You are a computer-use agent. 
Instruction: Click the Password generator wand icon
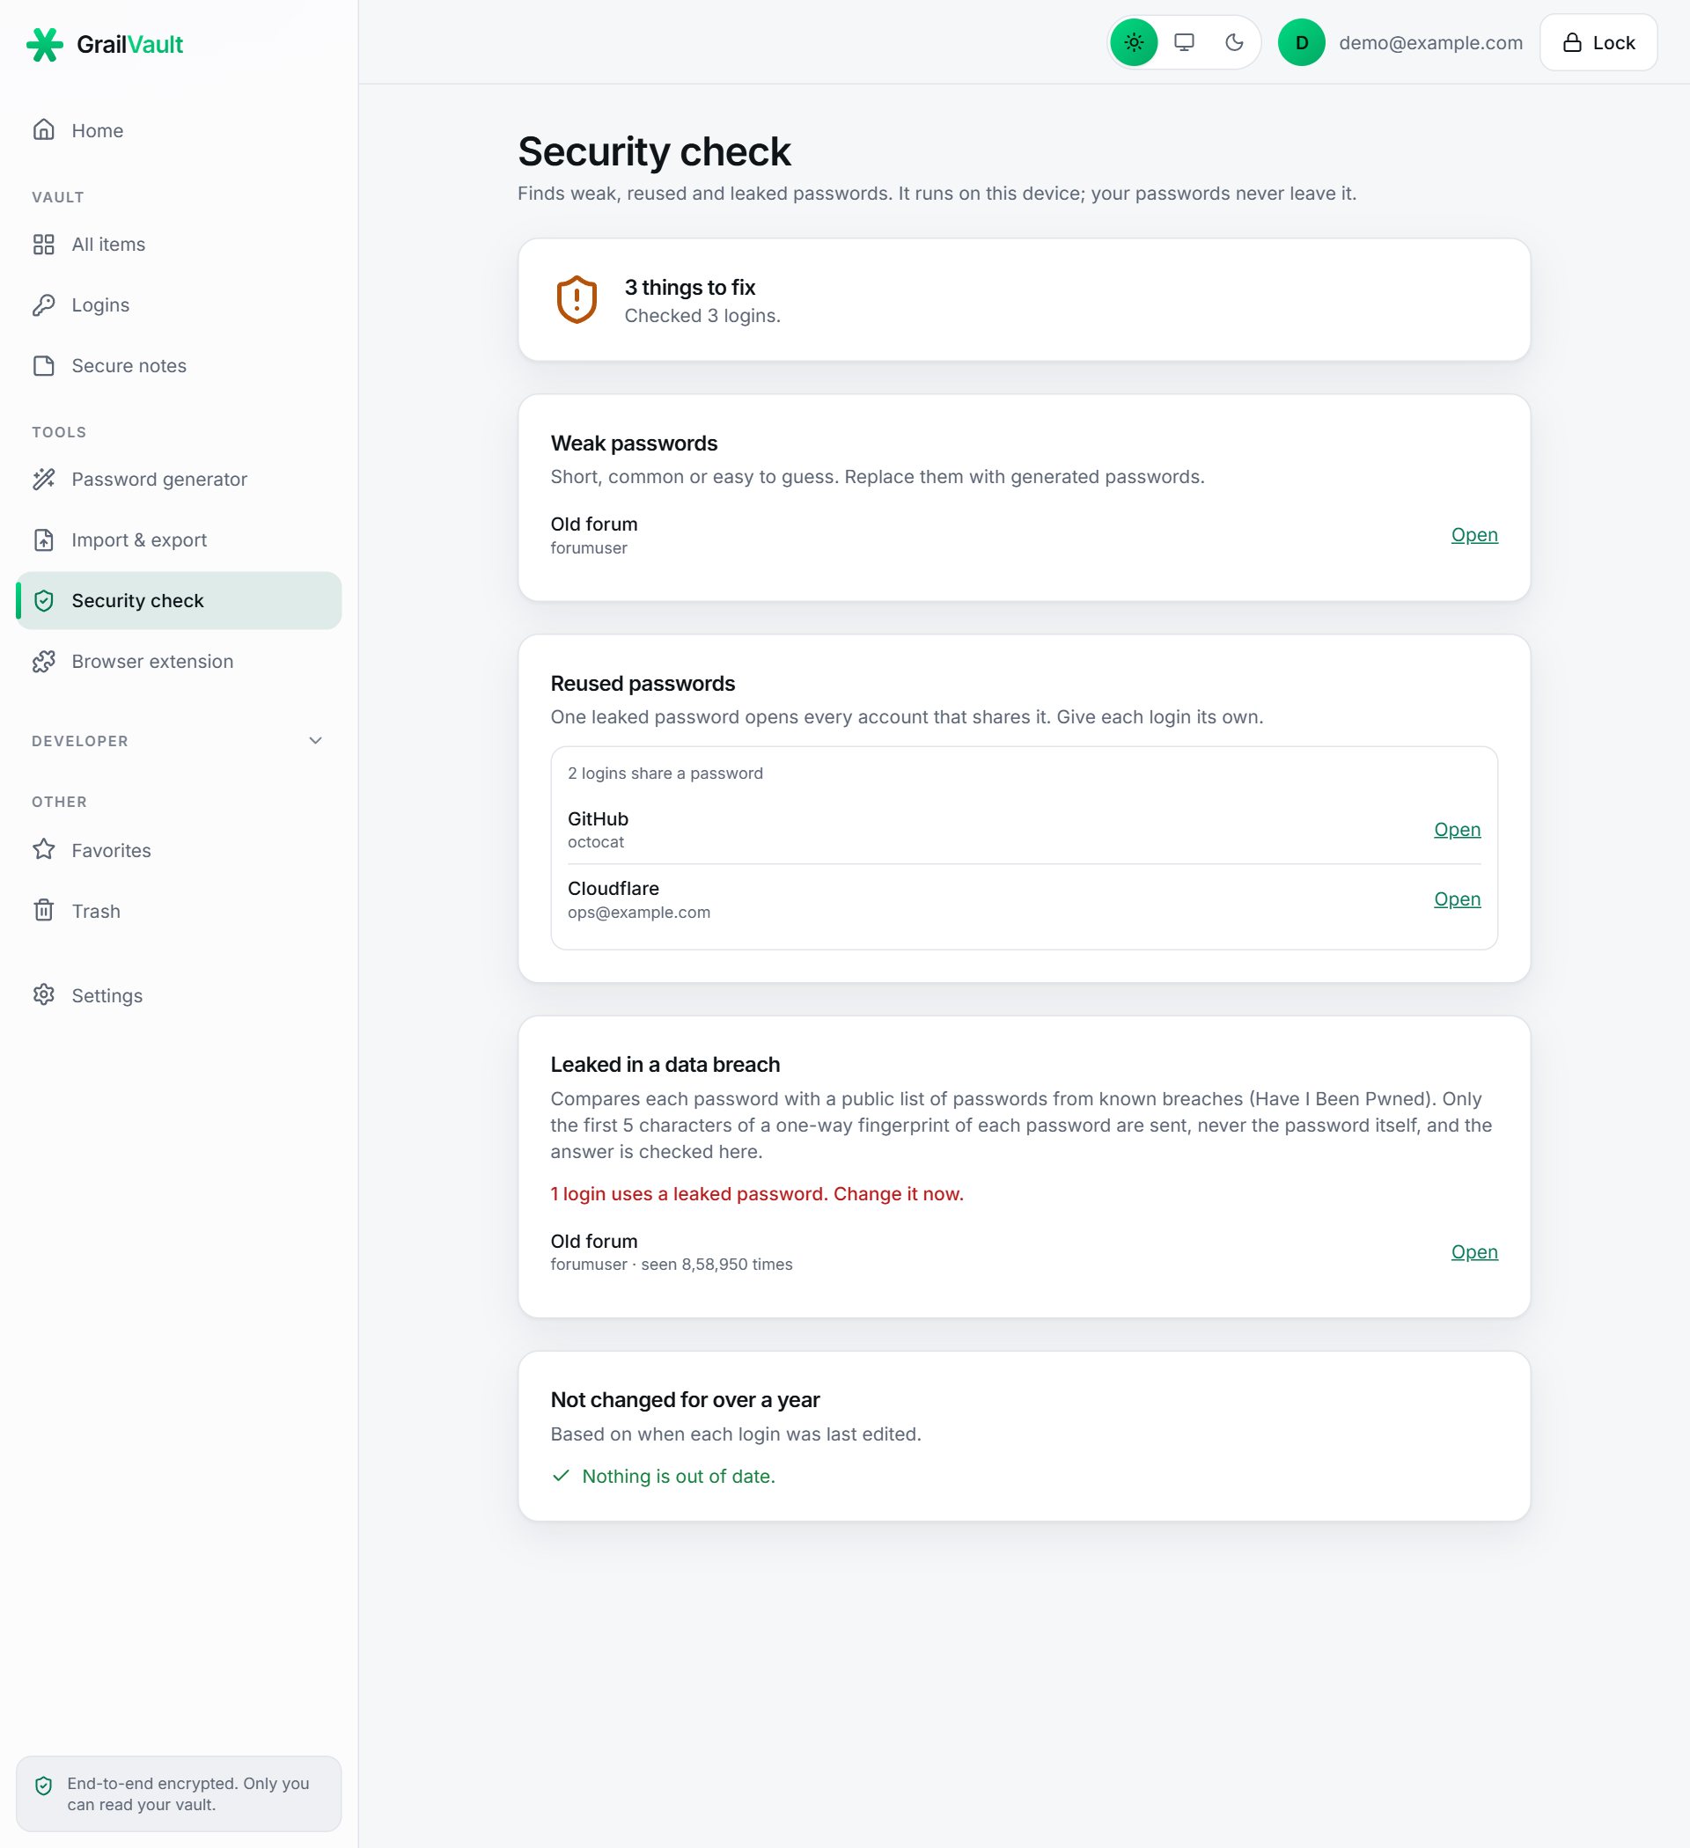(43, 479)
